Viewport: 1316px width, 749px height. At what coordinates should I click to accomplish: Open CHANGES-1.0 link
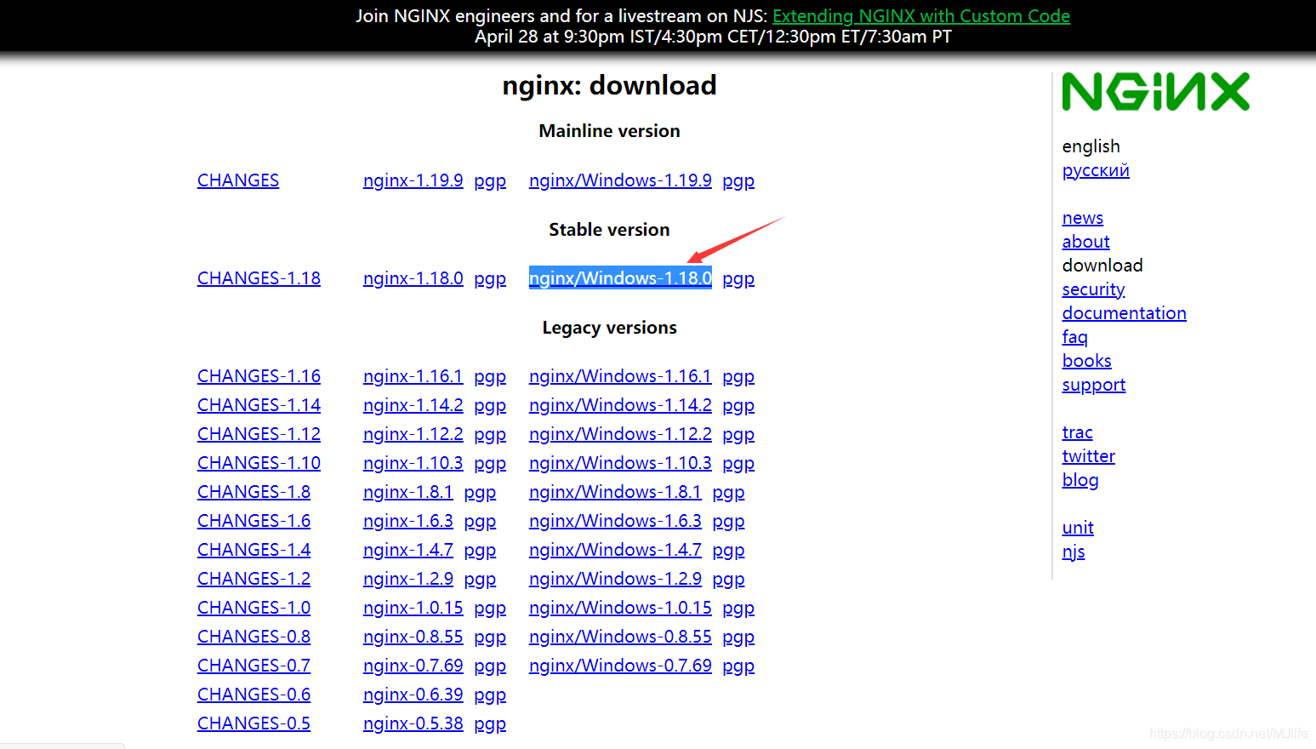click(254, 608)
